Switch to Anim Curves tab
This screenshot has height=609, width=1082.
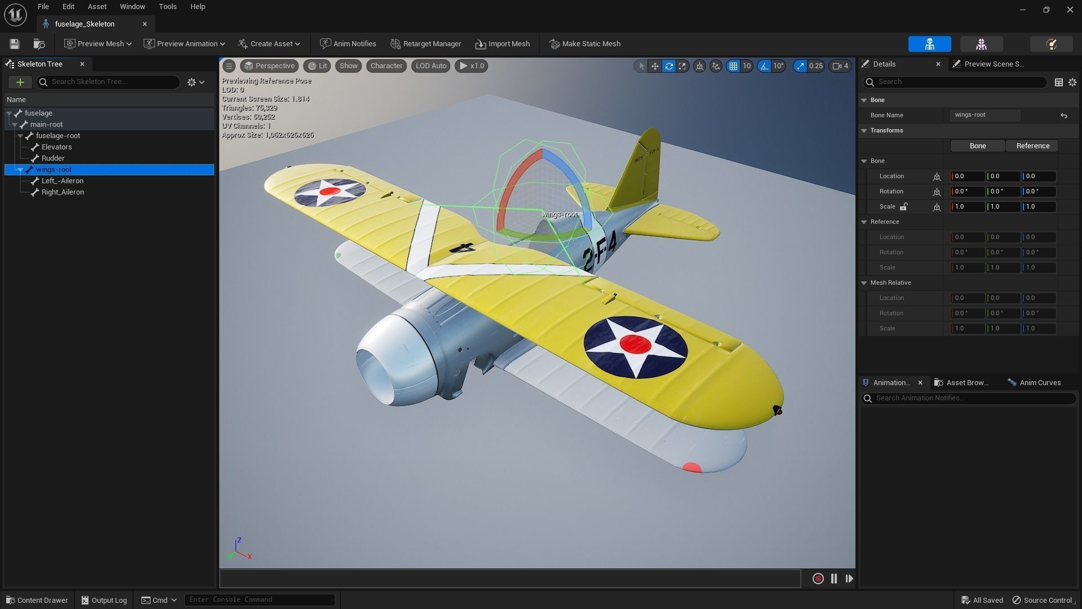1034,383
